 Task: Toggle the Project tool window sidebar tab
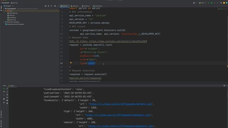tap(1, 8)
